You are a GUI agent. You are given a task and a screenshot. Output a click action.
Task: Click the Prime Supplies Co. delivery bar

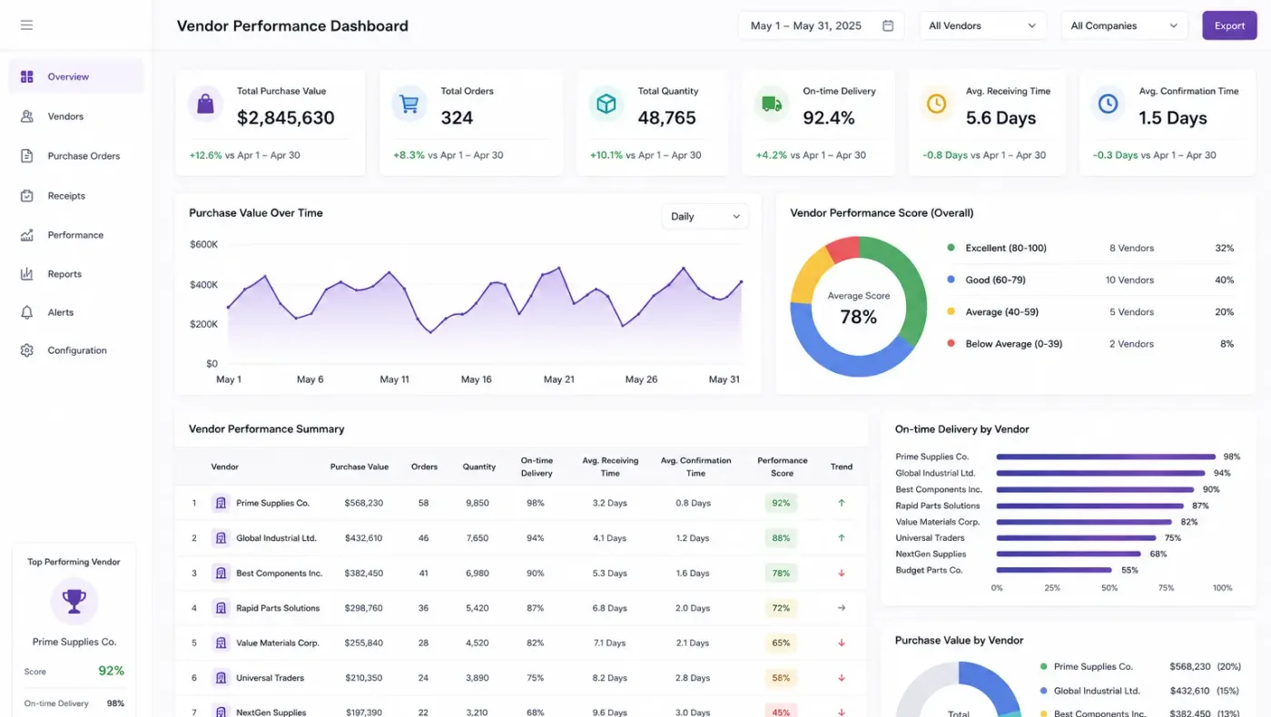tap(1106, 457)
